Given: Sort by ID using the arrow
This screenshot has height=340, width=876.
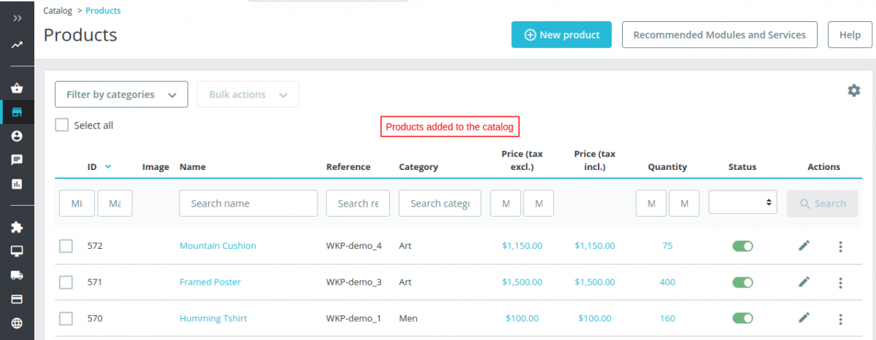Looking at the screenshot, I should 108,166.
